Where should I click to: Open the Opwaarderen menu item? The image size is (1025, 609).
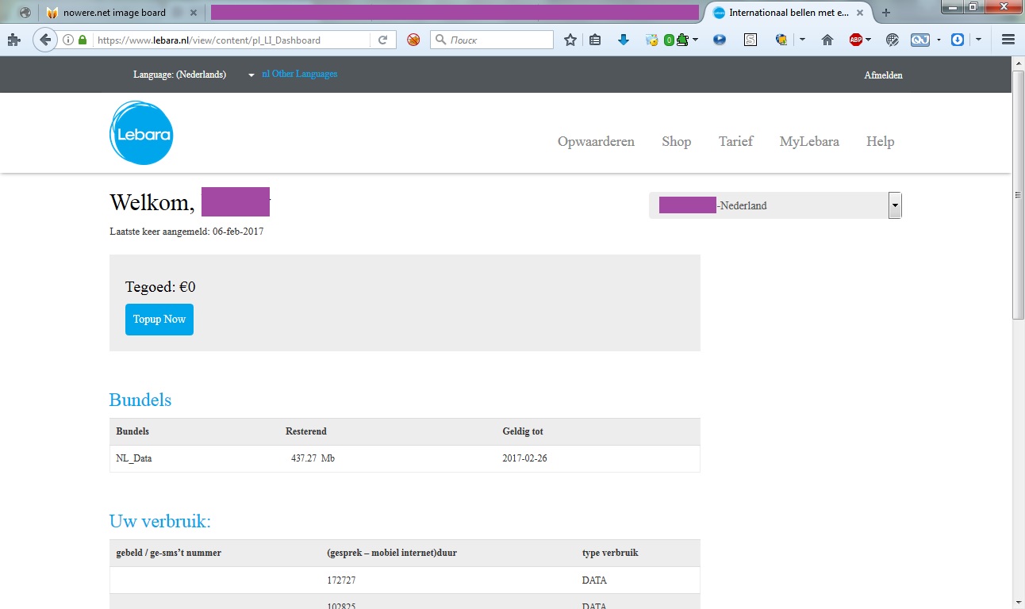click(596, 141)
